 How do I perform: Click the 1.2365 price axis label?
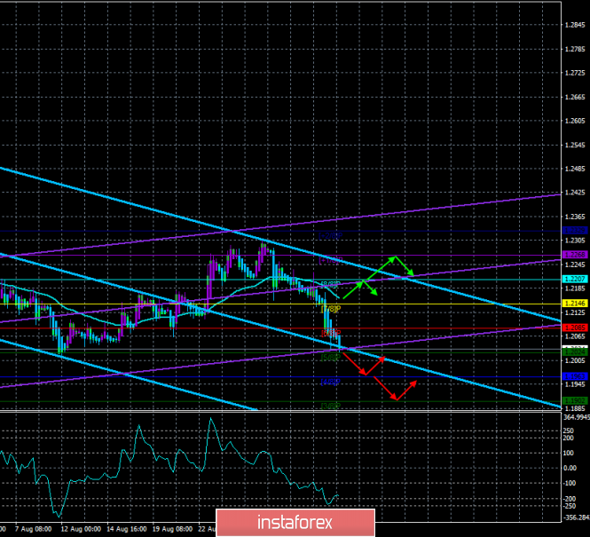[575, 217]
